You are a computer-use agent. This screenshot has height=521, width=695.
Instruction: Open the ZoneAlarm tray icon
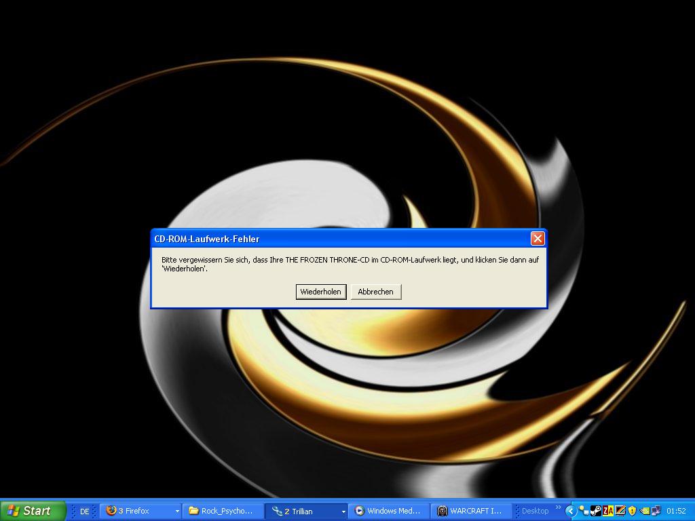(607, 511)
